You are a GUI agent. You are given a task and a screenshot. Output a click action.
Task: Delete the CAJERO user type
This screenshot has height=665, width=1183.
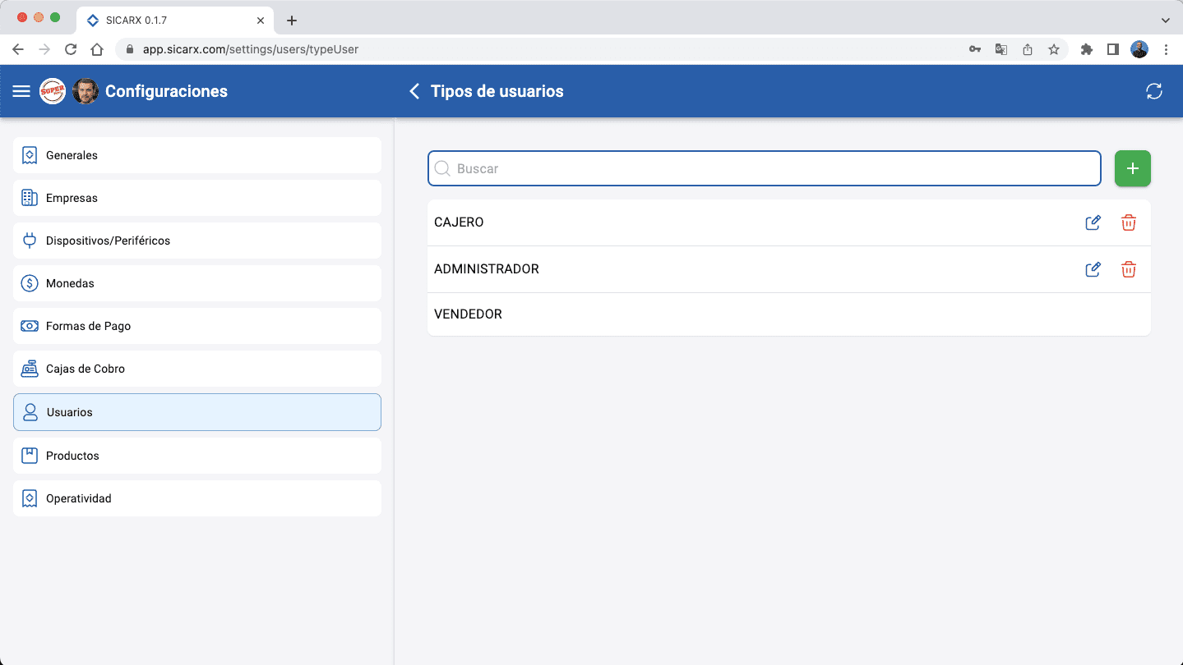pos(1129,222)
